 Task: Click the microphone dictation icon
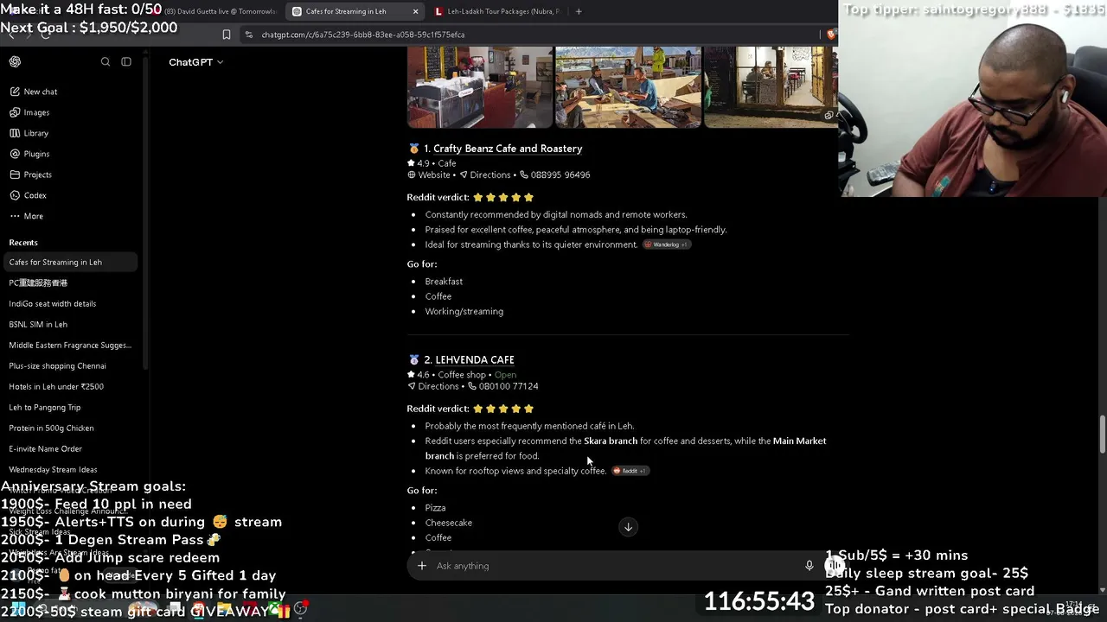pyautogui.click(x=809, y=566)
